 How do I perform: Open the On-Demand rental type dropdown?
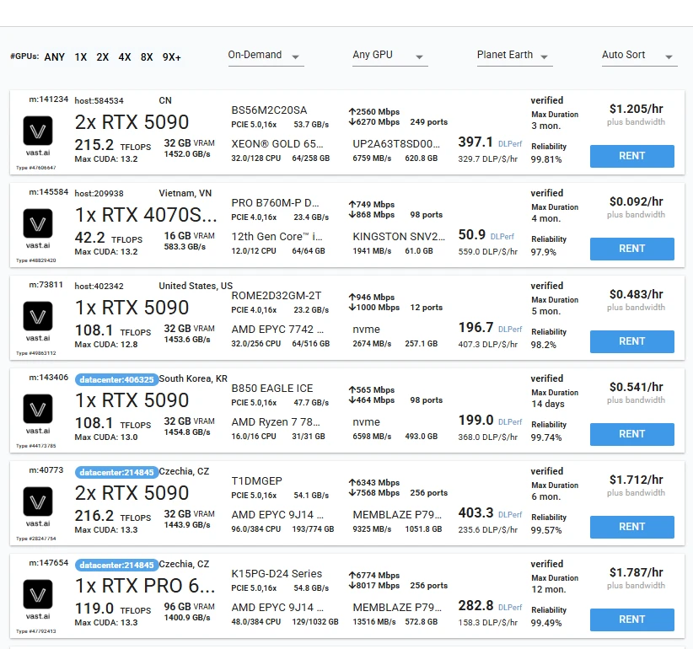click(x=266, y=56)
